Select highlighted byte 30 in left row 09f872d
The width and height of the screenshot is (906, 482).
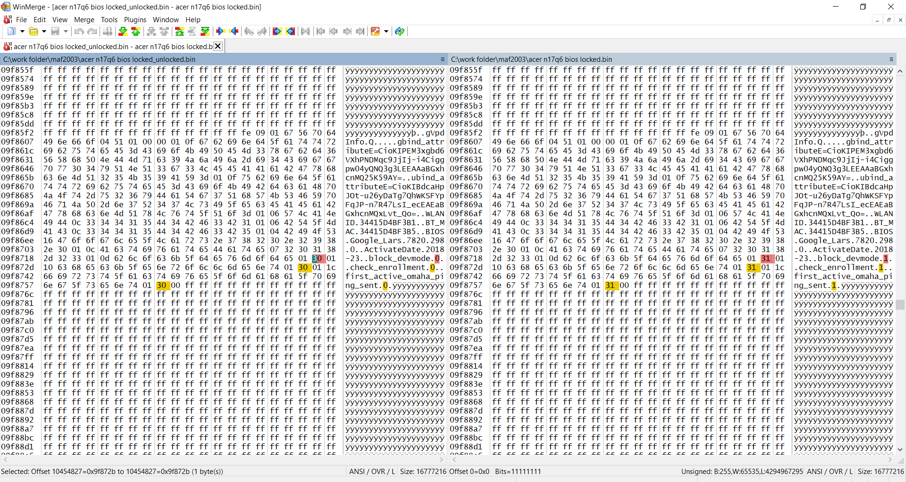pyautogui.click(x=303, y=268)
